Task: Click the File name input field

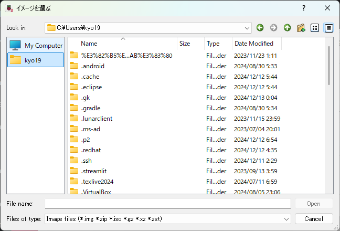Action: (x=167, y=204)
